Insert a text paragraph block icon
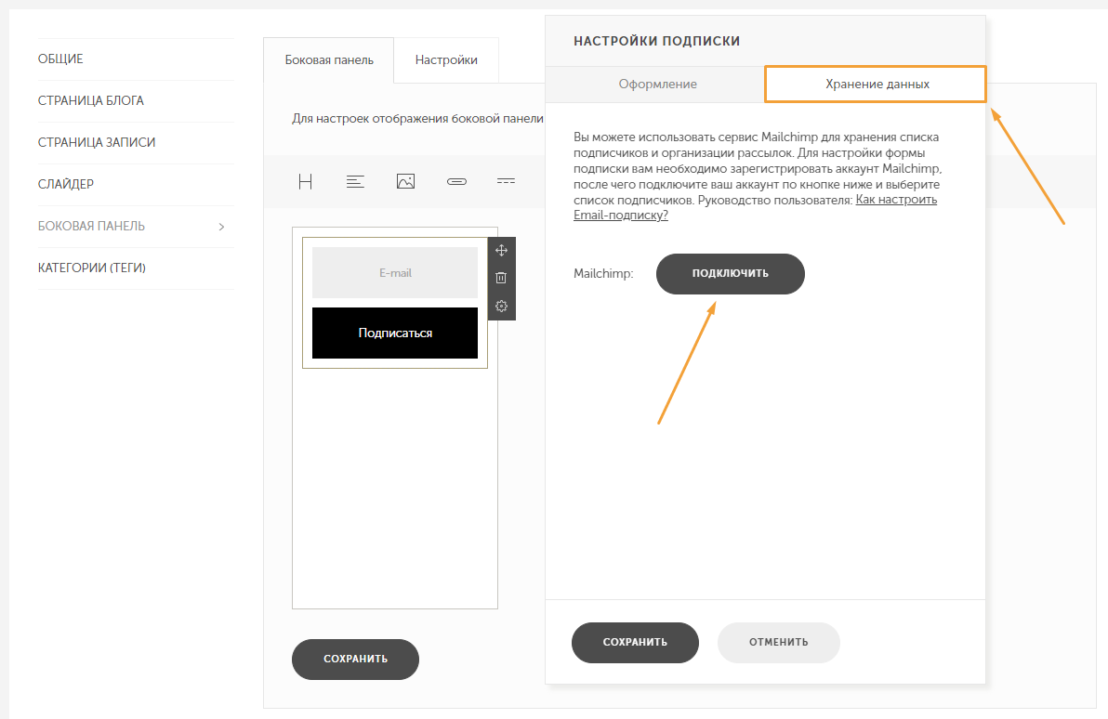The image size is (1108, 719). click(x=355, y=182)
